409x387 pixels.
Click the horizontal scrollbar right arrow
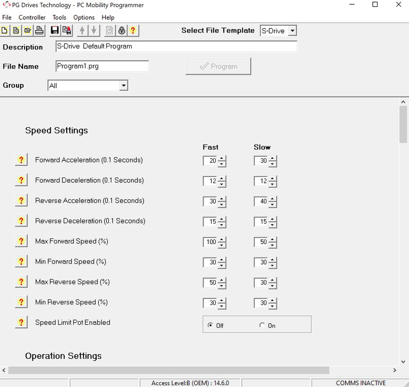coord(394,370)
